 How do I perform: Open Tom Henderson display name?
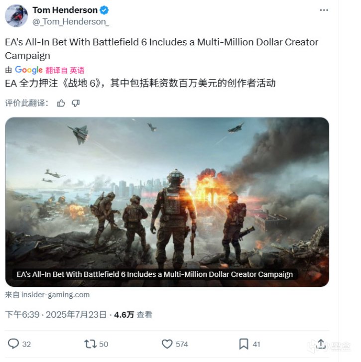65,10
